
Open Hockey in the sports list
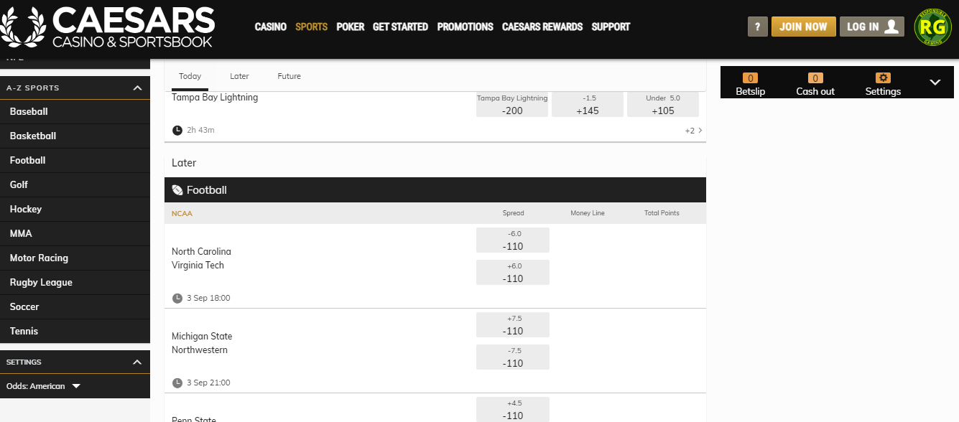[75, 210]
